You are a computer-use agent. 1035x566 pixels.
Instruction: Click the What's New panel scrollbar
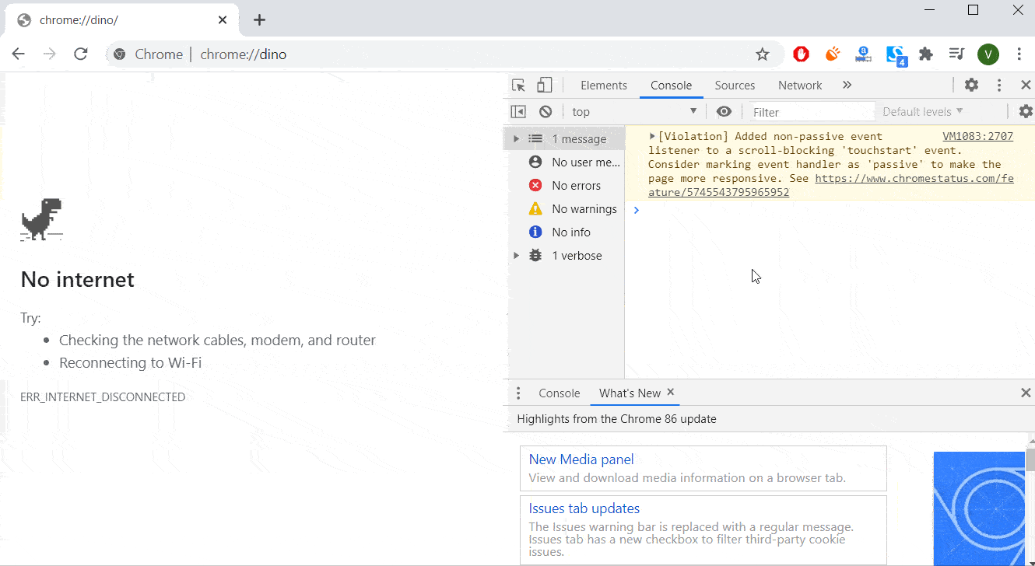(1030, 460)
